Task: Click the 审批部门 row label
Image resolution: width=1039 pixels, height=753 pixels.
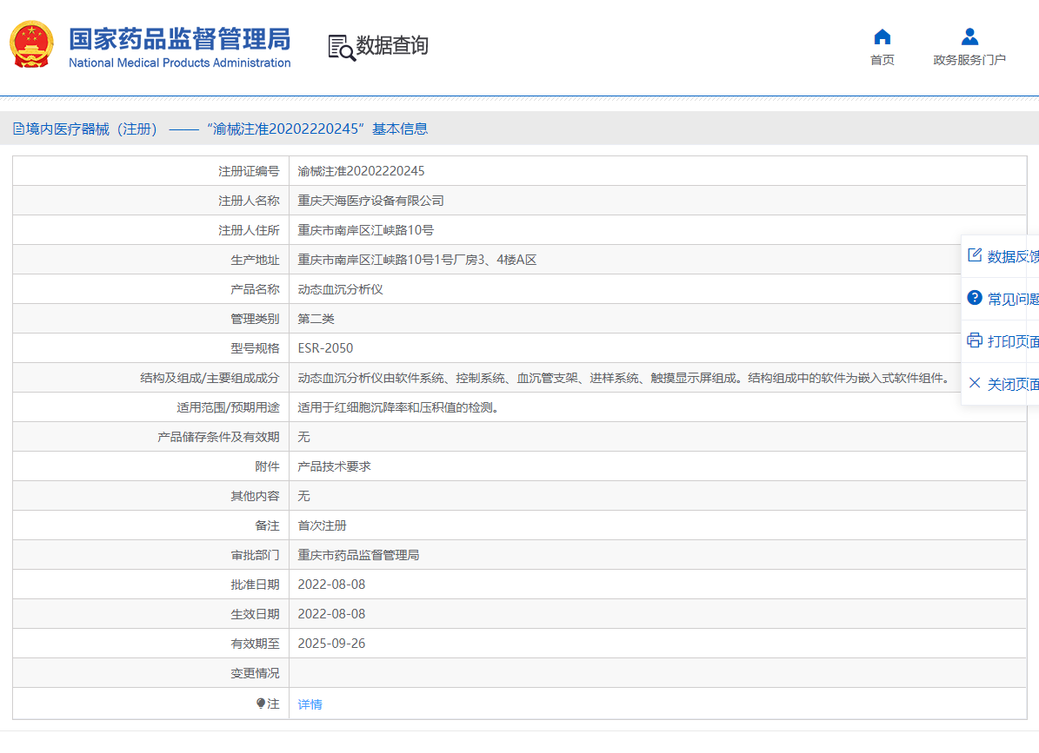Action: click(255, 554)
